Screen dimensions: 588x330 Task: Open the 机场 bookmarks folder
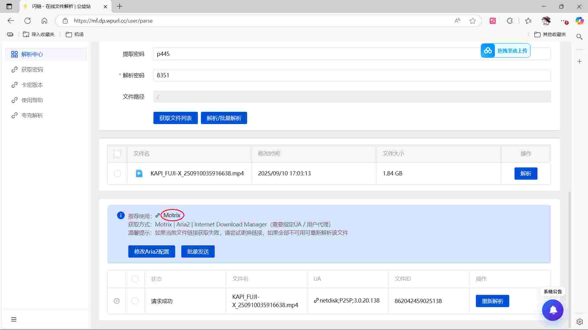pos(75,35)
